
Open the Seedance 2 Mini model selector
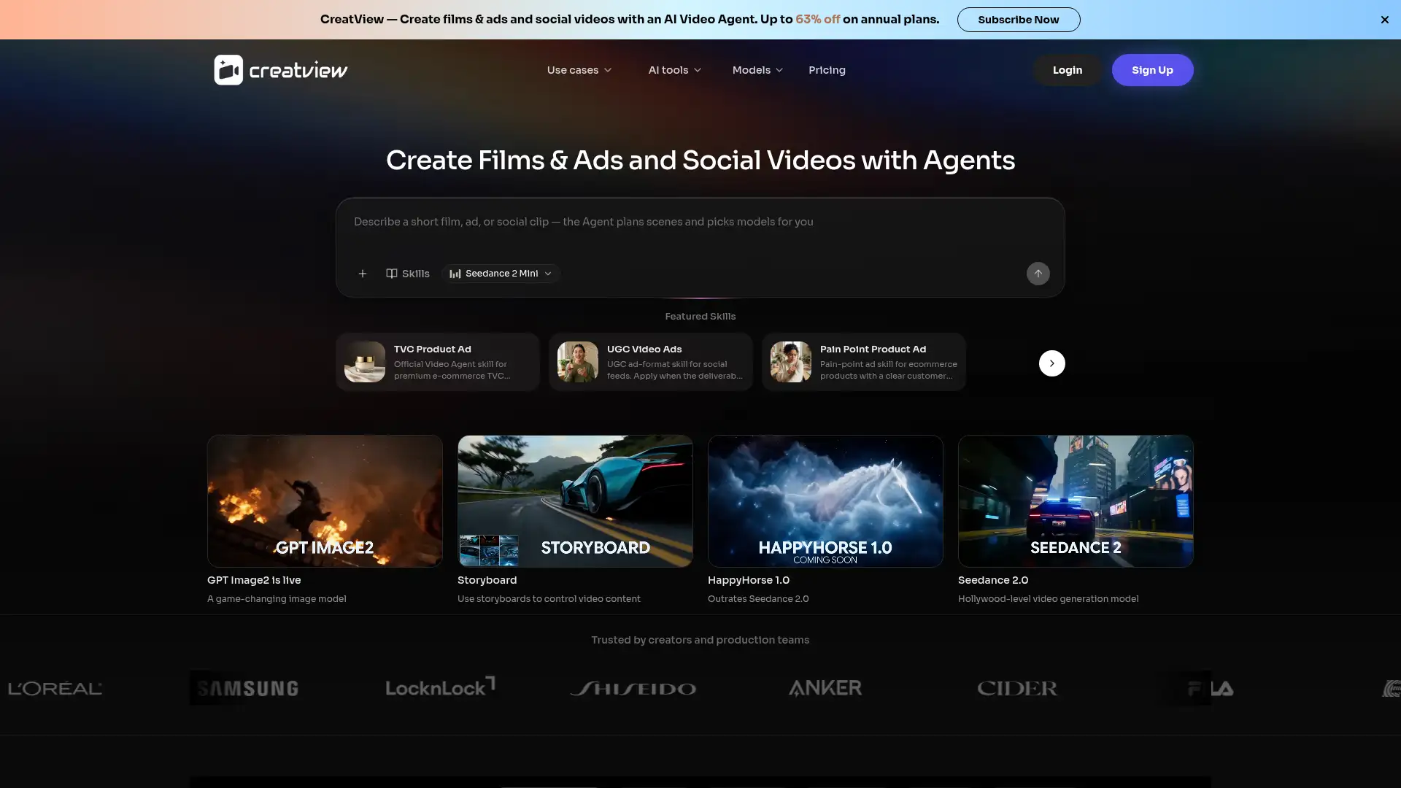[x=501, y=274]
